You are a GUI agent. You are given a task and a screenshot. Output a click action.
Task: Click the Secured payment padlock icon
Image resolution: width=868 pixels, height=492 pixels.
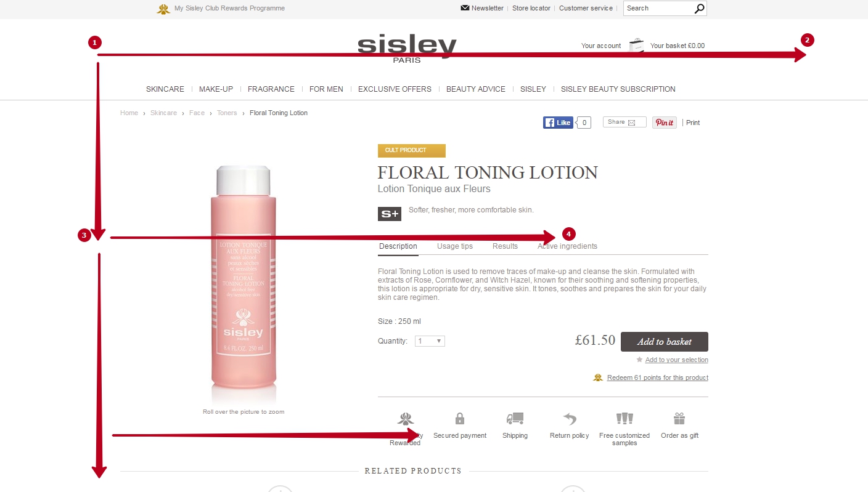click(x=460, y=419)
